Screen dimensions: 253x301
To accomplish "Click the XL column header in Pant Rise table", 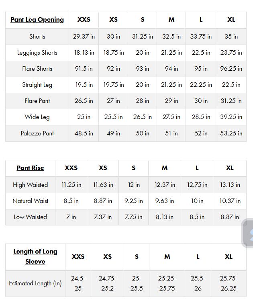I will [x=230, y=168].
